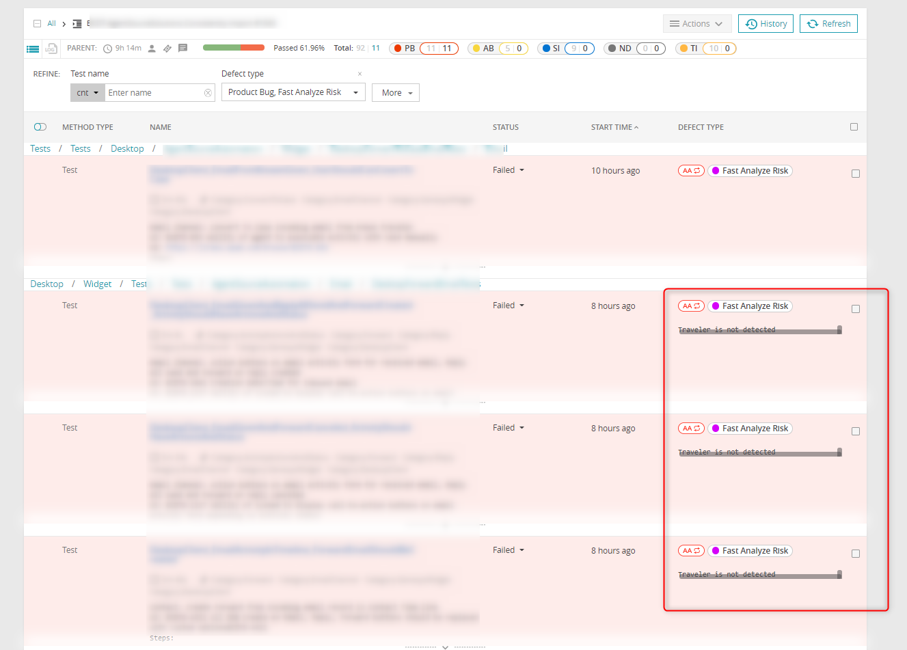Select the checkbox of the first 8 hours ago test

tap(856, 310)
